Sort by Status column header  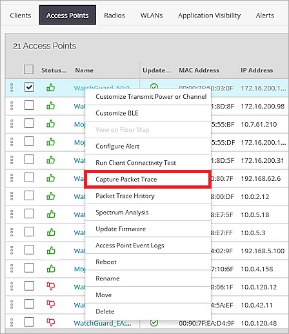click(54, 70)
